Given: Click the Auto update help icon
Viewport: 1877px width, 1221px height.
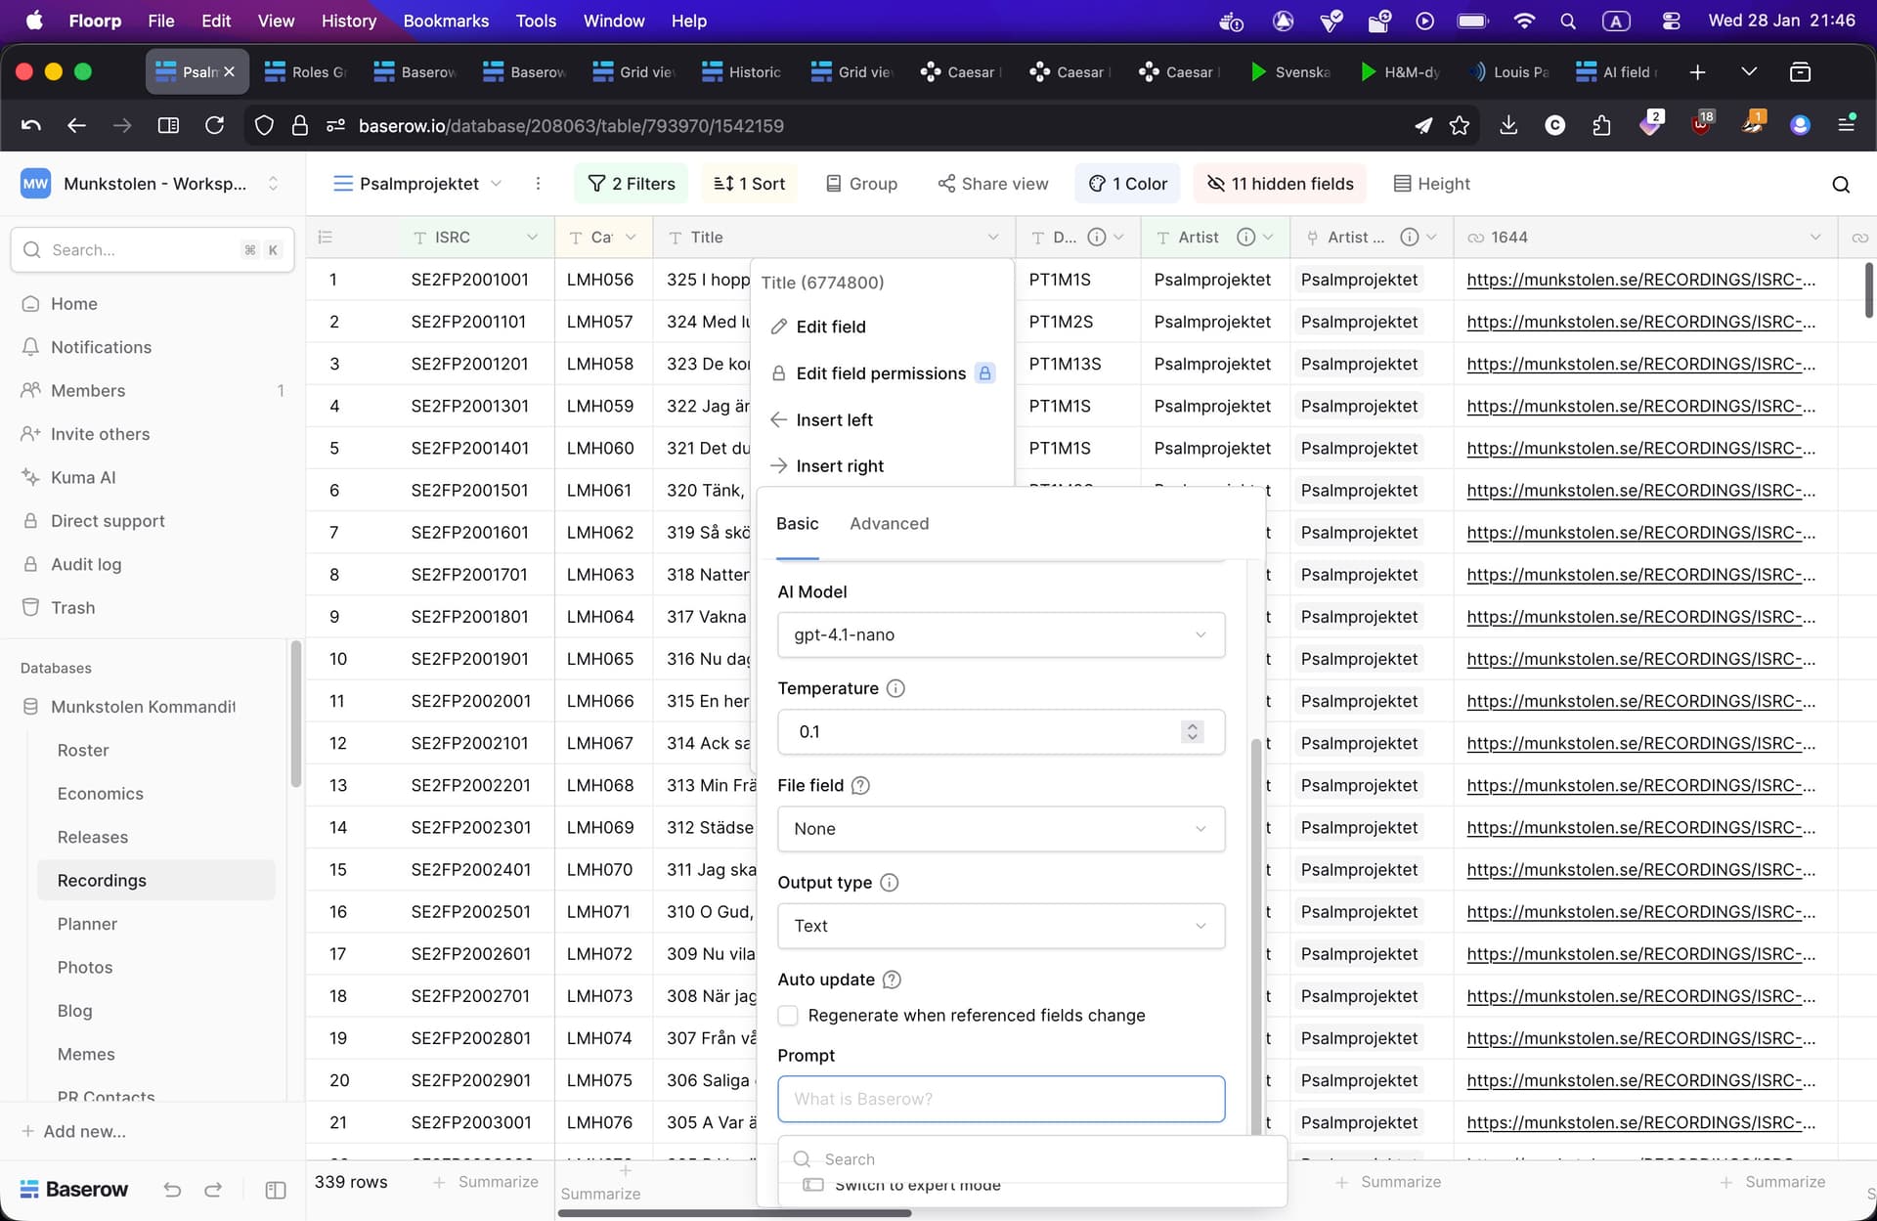Looking at the screenshot, I should tap(892, 980).
